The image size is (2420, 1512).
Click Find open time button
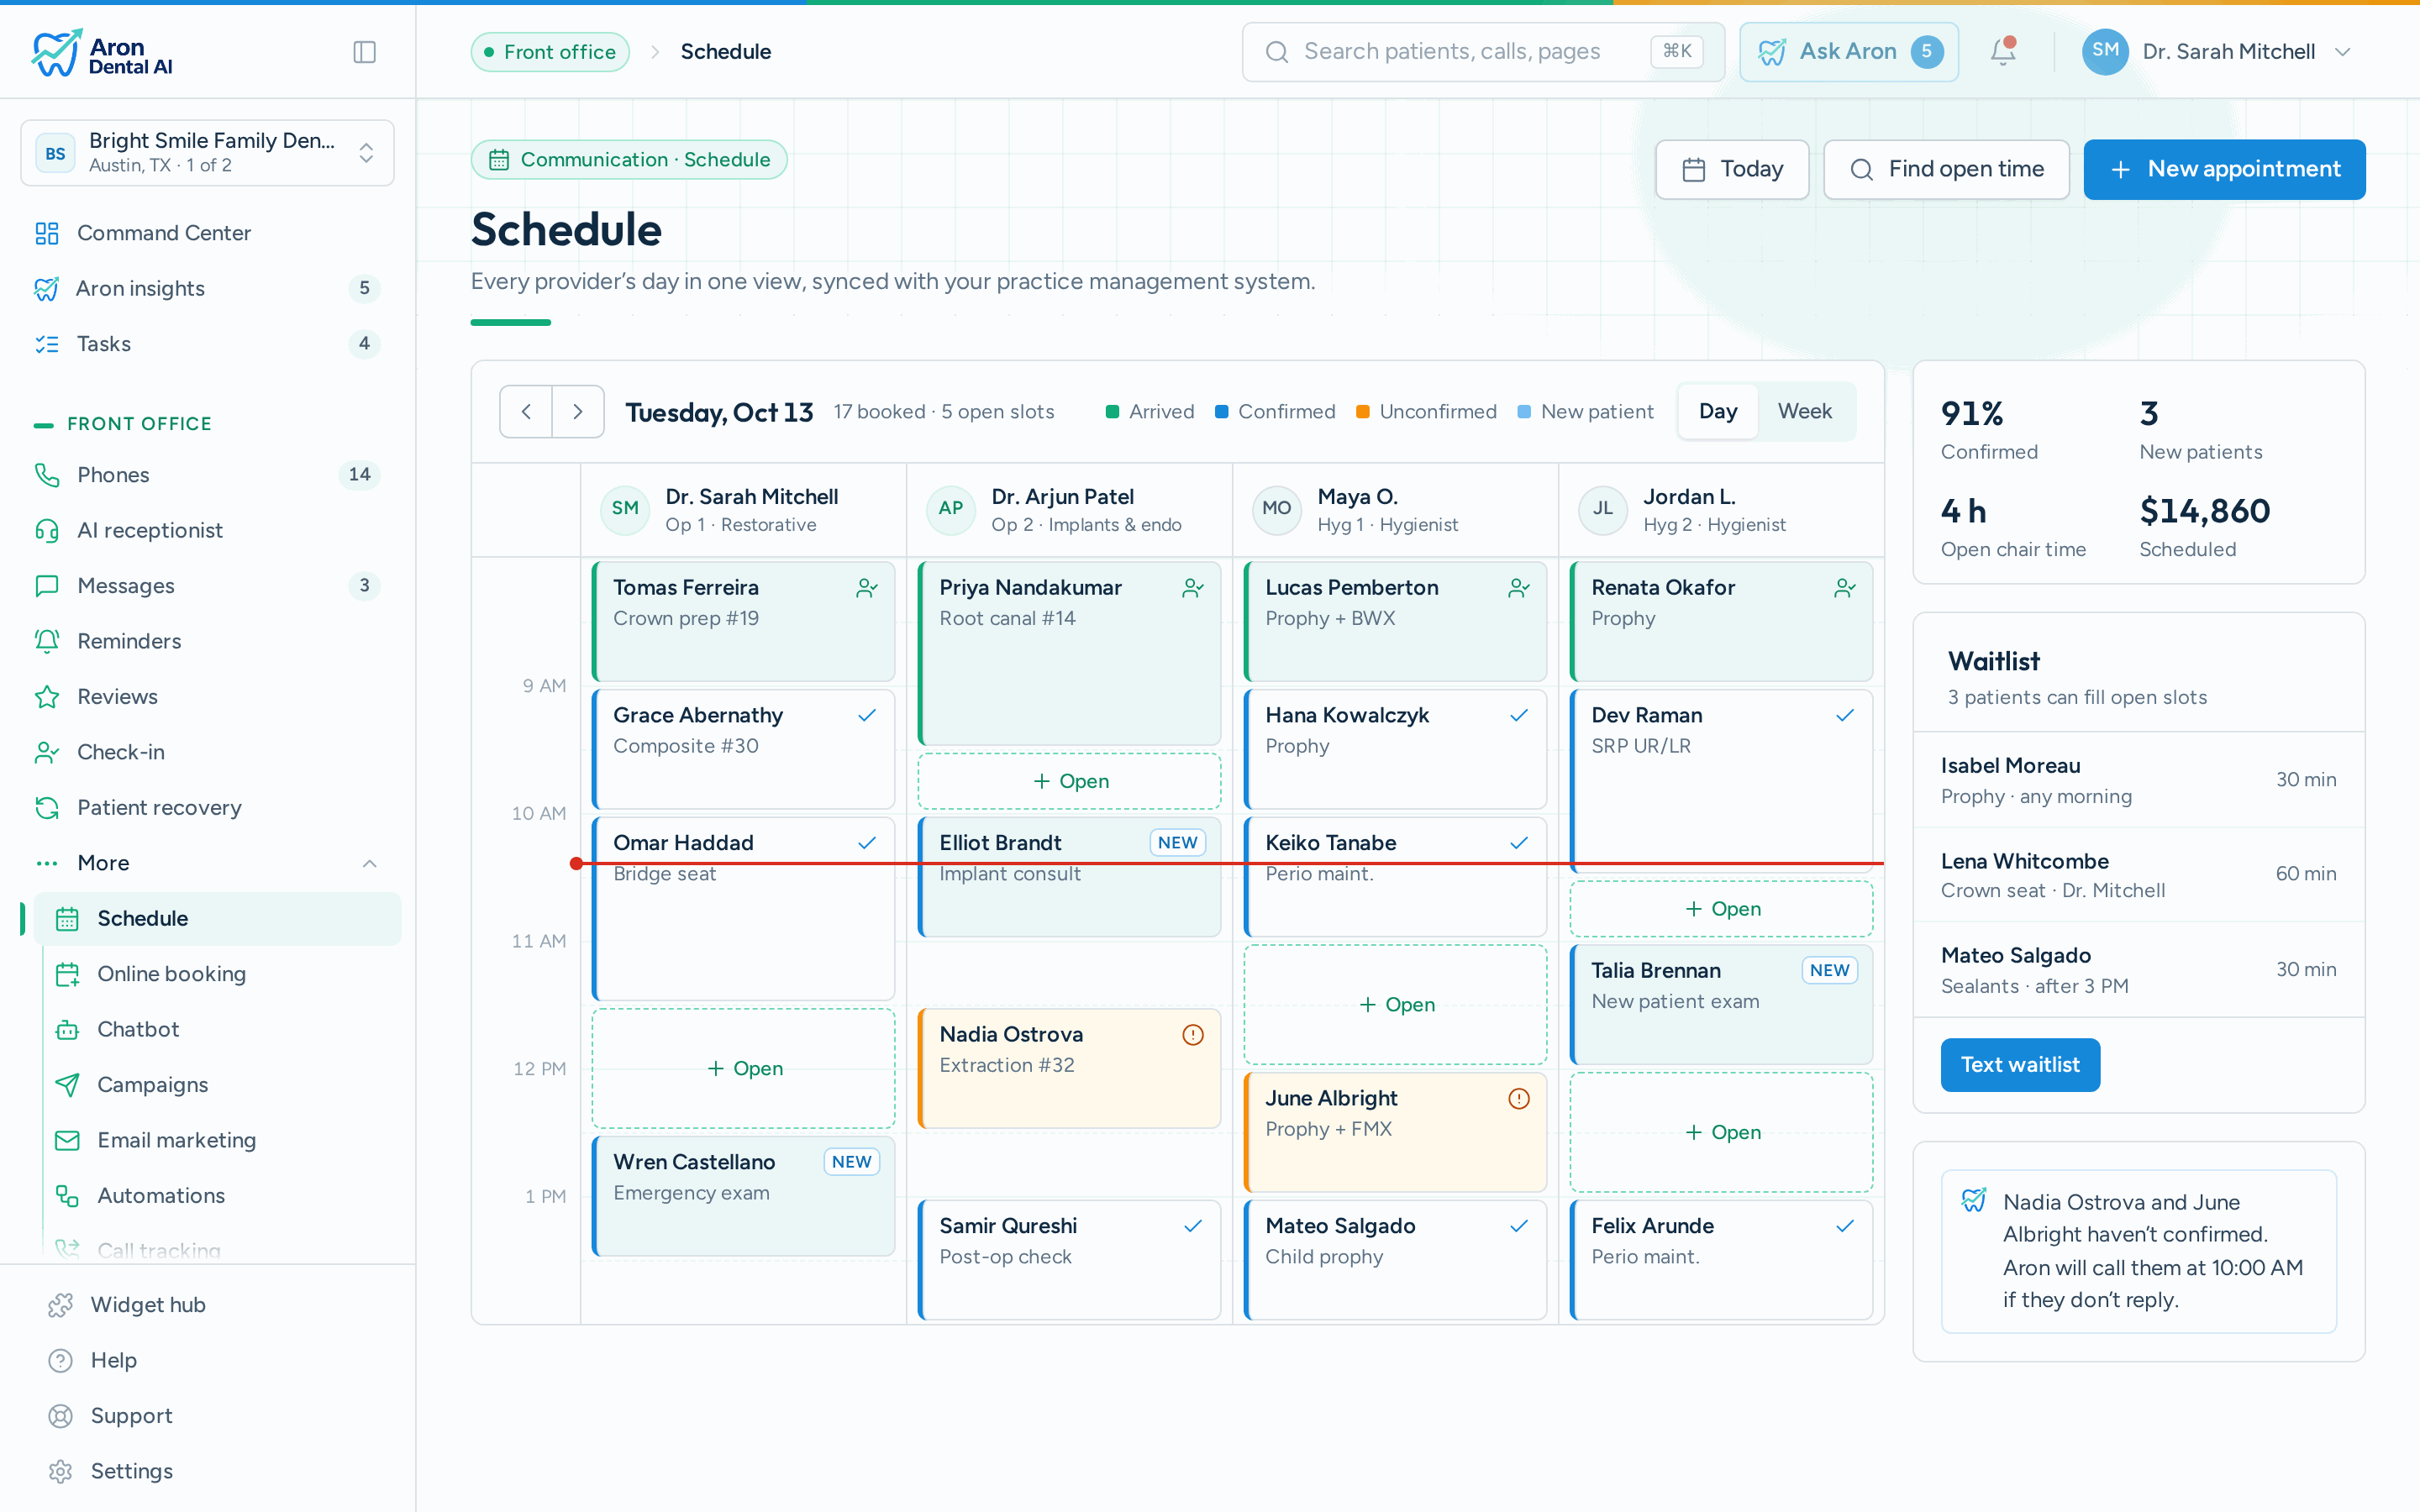(x=1946, y=170)
